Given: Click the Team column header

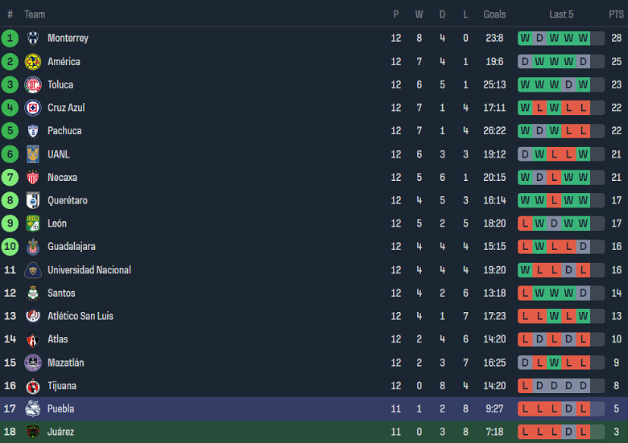Looking at the screenshot, I should pos(35,14).
